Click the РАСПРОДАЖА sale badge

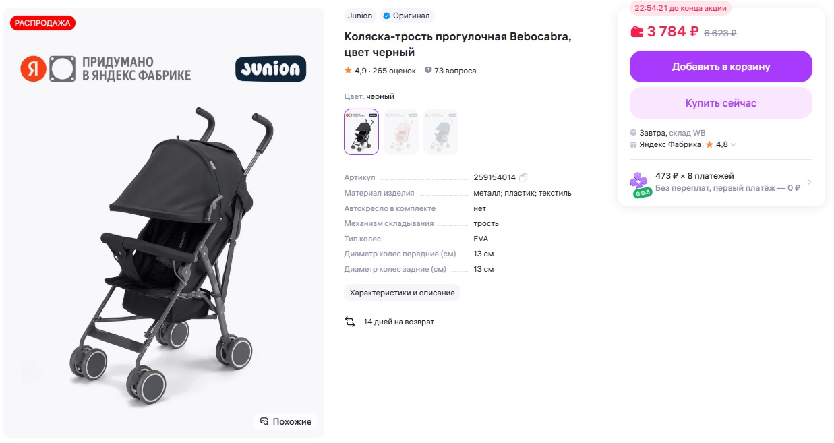pos(42,23)
